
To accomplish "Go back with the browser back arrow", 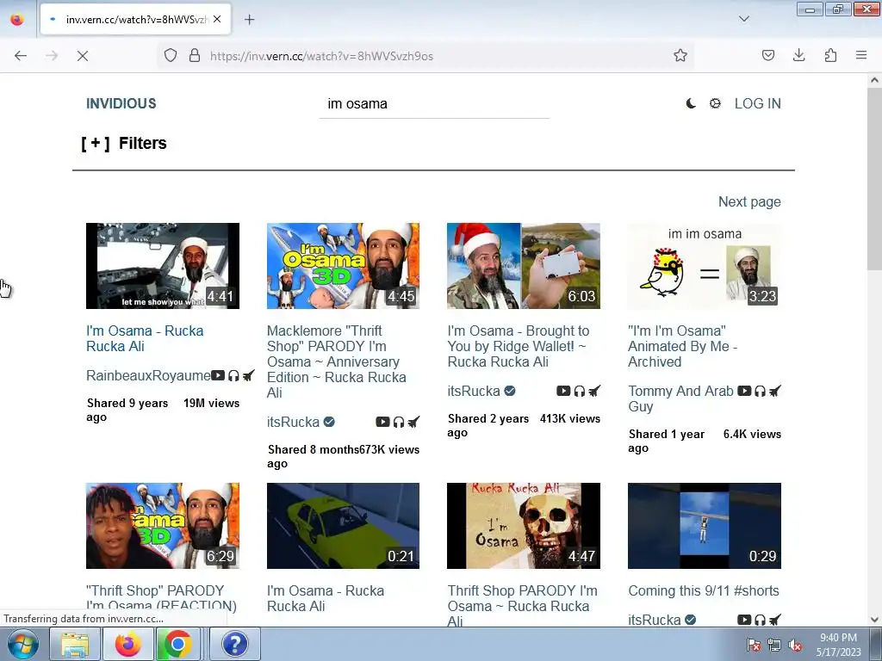I will (x=21, y=56).
